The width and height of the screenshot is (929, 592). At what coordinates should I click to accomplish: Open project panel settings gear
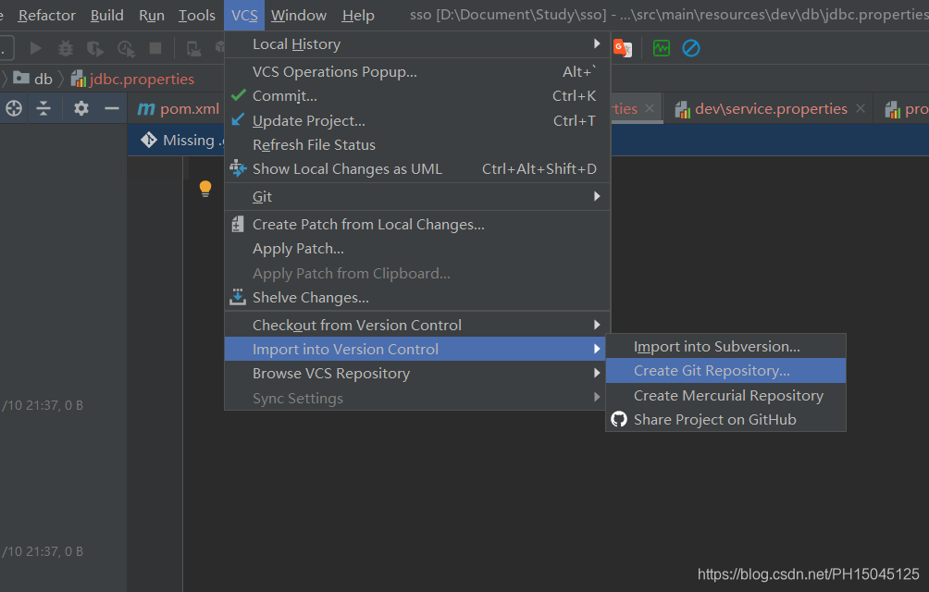coord(81,108)
